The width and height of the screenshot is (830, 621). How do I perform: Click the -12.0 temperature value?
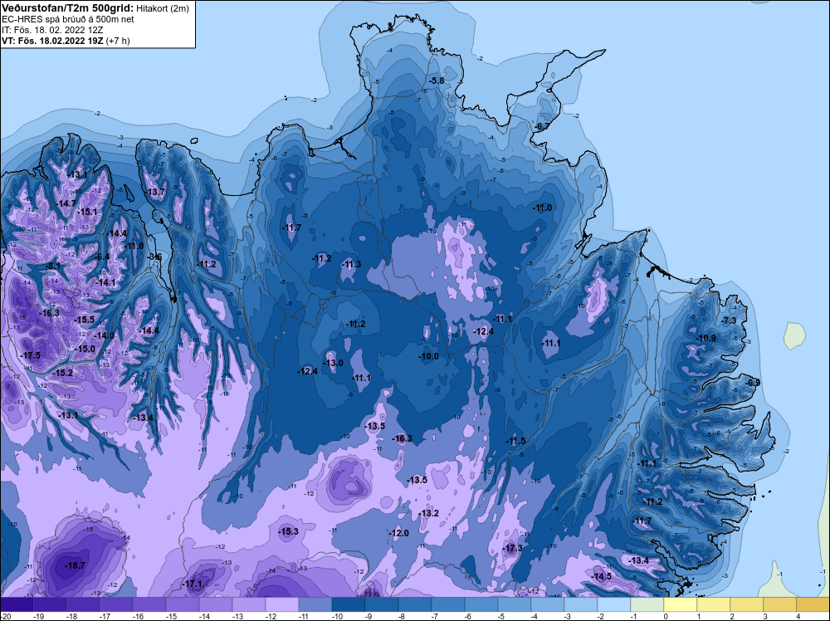click(x=398, y=533)
